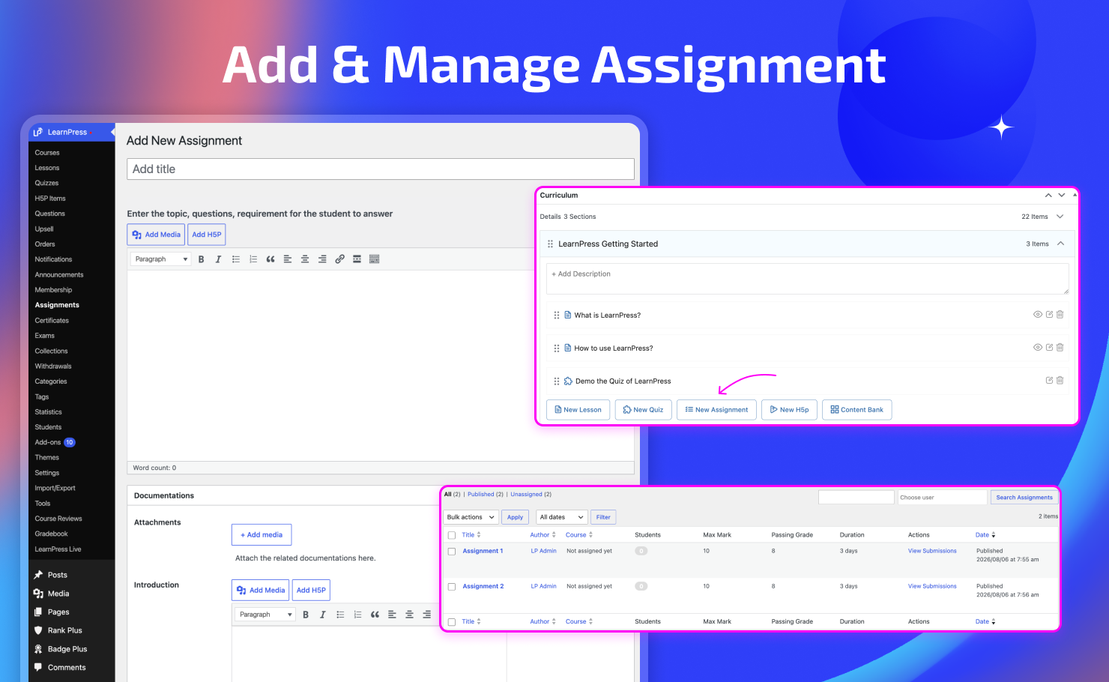This screenshot has width=1109, height=682.
Task: Align text left in main editor toolbar
Action: tap(288, 259)
